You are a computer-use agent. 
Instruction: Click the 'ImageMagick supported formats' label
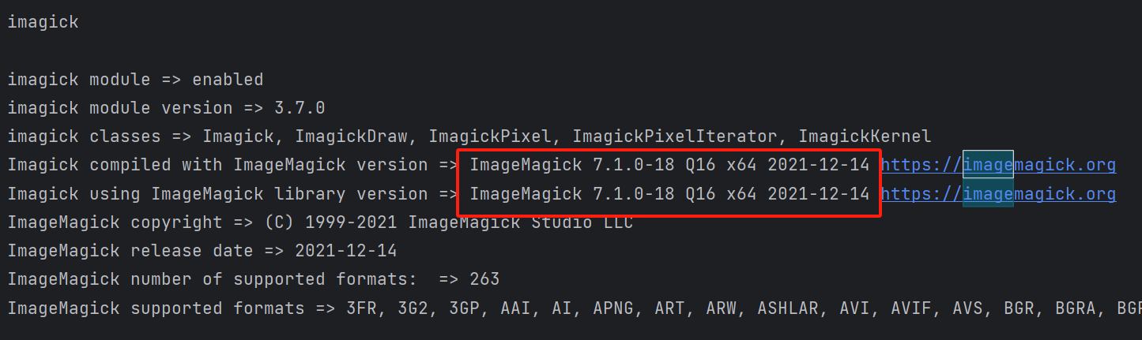coord(156,308)
